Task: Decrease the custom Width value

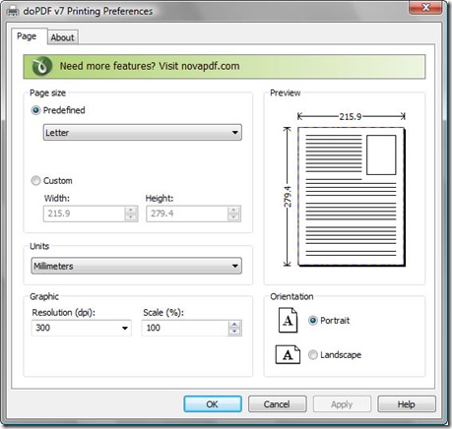Action: tap(131, 217)
